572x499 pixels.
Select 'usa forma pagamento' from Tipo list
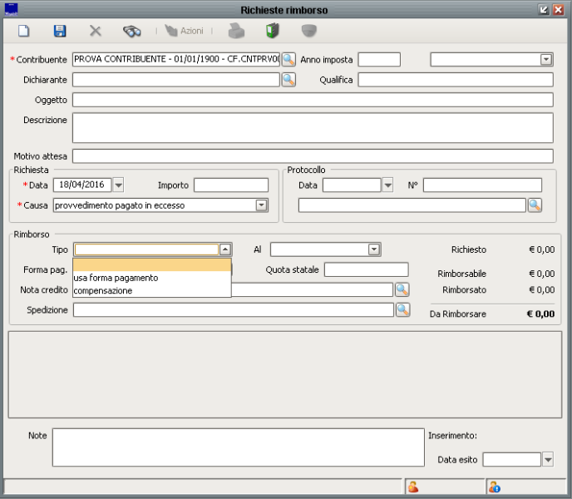[116, 278]
